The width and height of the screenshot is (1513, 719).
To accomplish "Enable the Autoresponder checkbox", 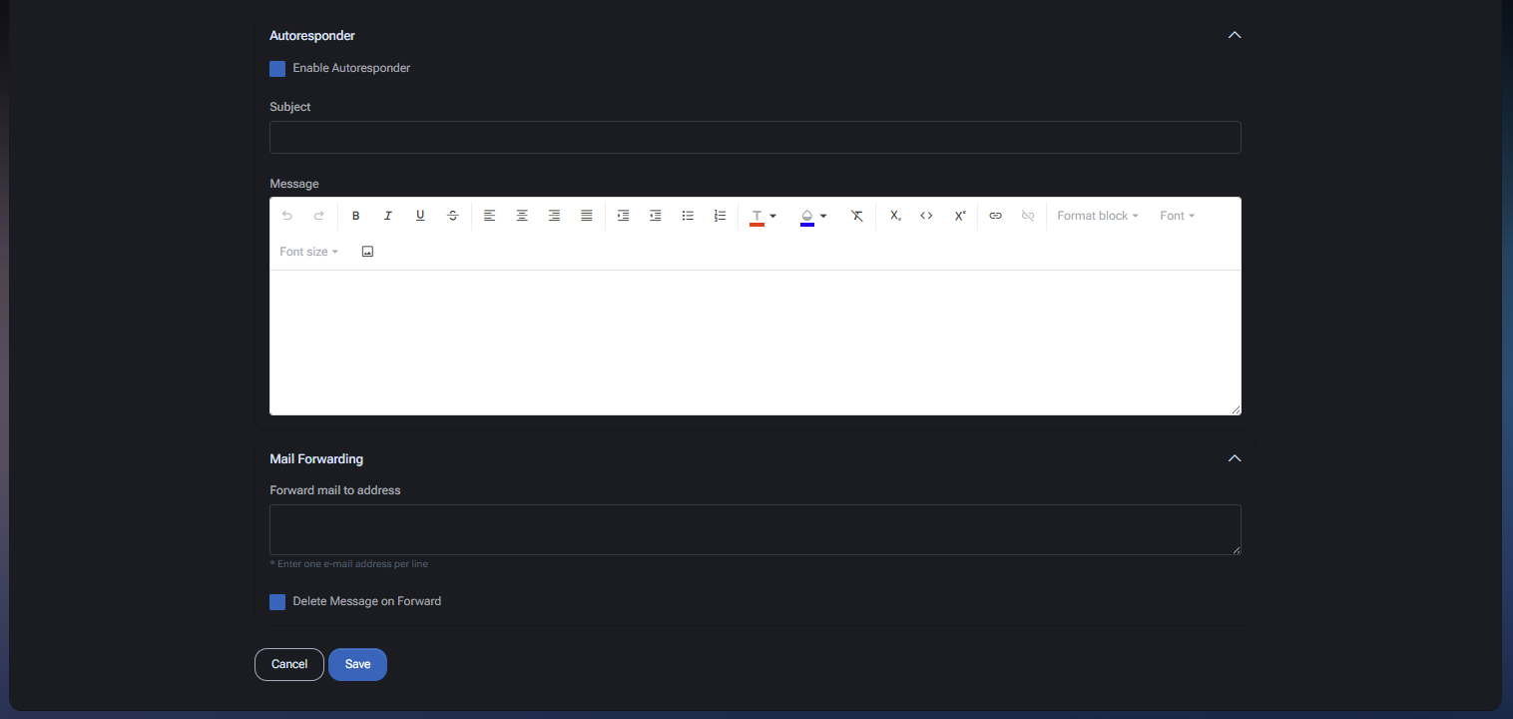I will (x=276, y=68).
